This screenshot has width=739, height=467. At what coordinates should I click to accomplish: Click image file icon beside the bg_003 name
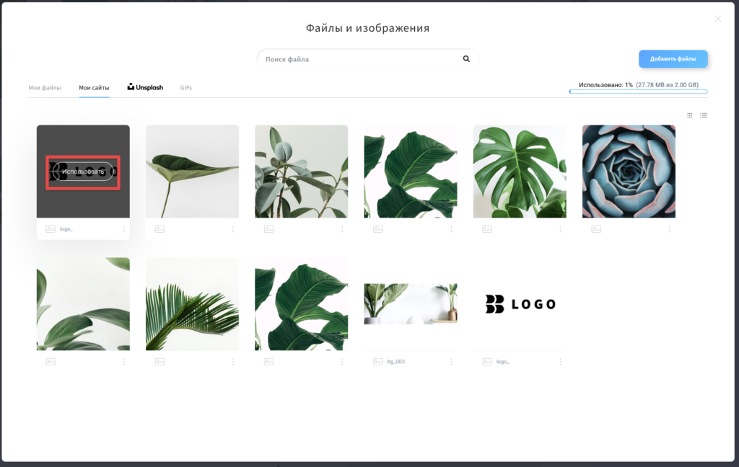click(378, 362)
